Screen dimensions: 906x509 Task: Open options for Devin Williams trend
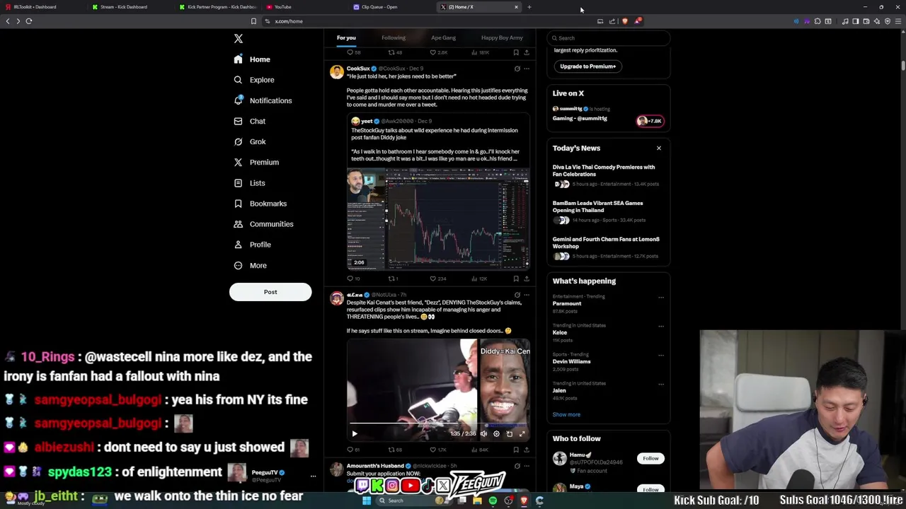point(661,355)
